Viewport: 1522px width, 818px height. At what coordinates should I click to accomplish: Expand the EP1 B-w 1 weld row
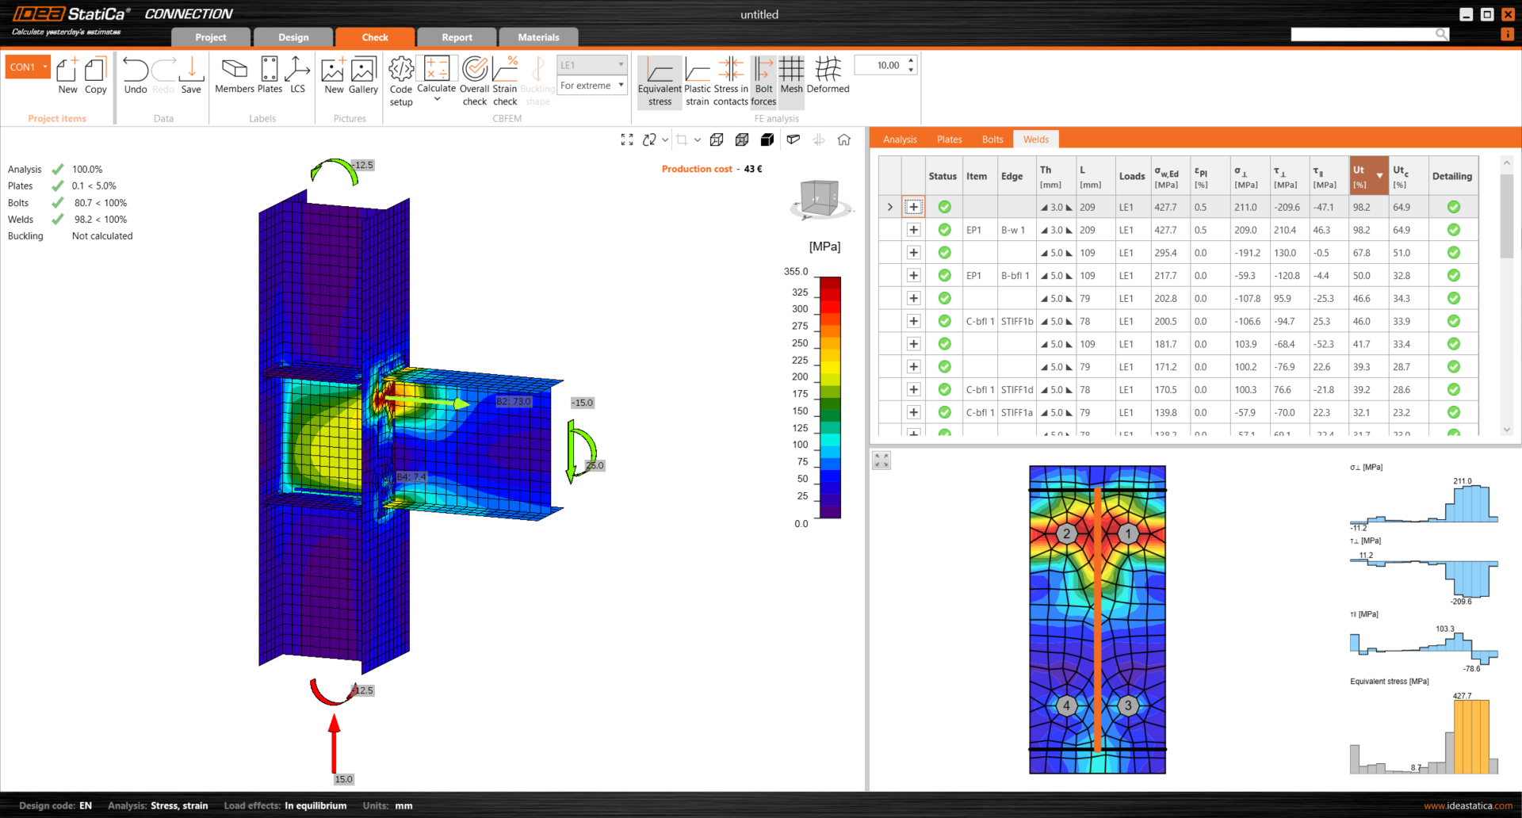tap(913, 230)
